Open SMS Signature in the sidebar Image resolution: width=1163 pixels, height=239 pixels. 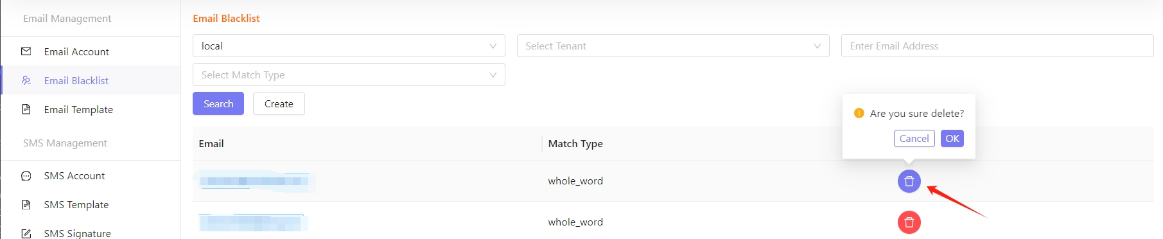pos(91,233)
